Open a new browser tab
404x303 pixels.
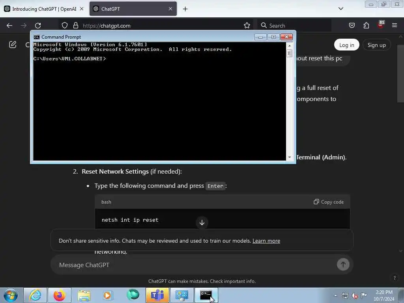(x=185, y=9)
